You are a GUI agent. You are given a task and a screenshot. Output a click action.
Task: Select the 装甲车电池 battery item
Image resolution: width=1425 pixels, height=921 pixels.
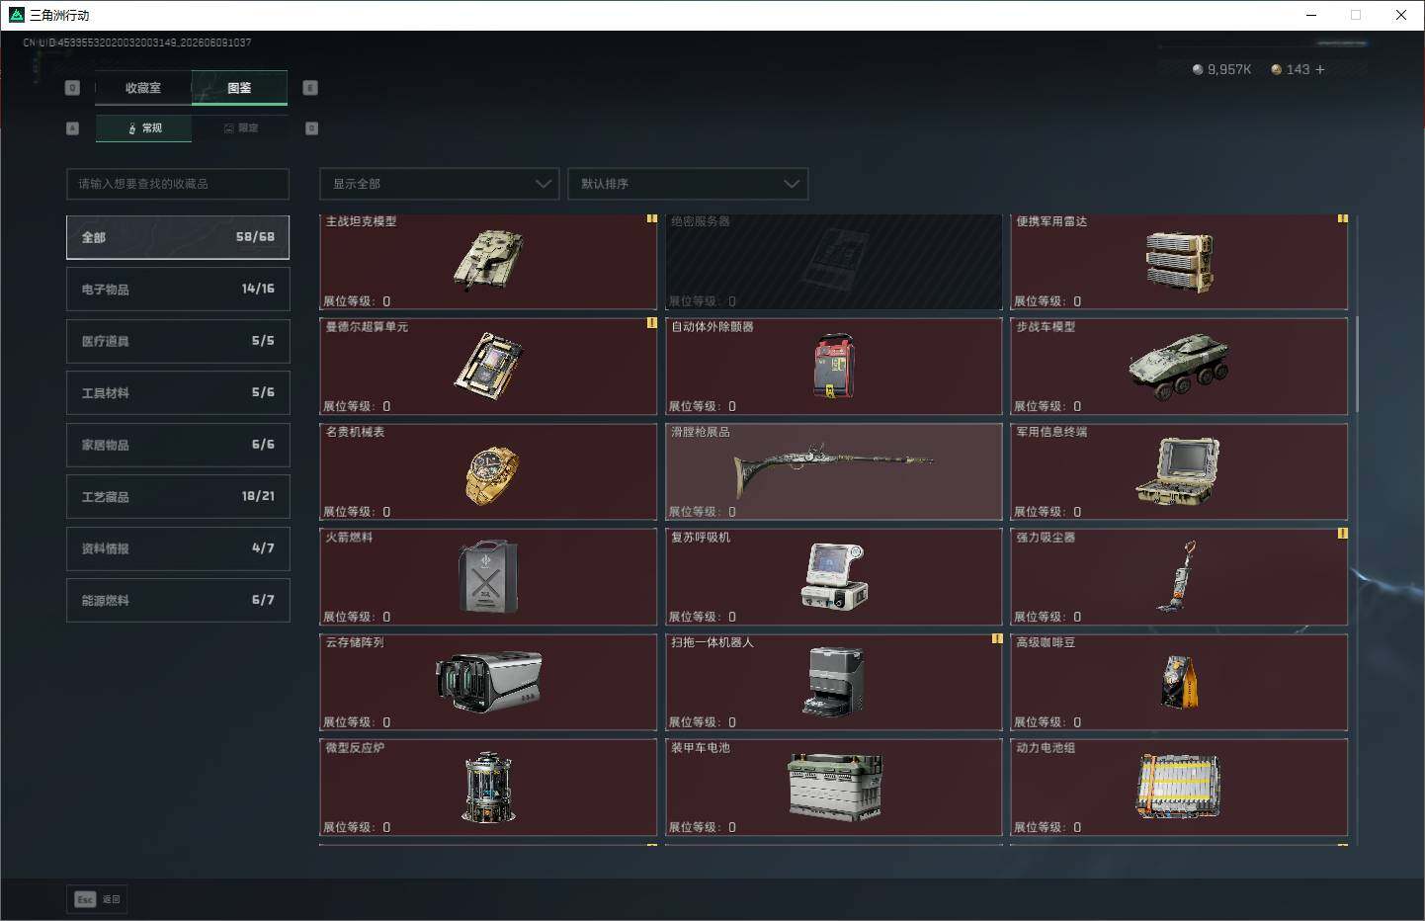[834, 788]
